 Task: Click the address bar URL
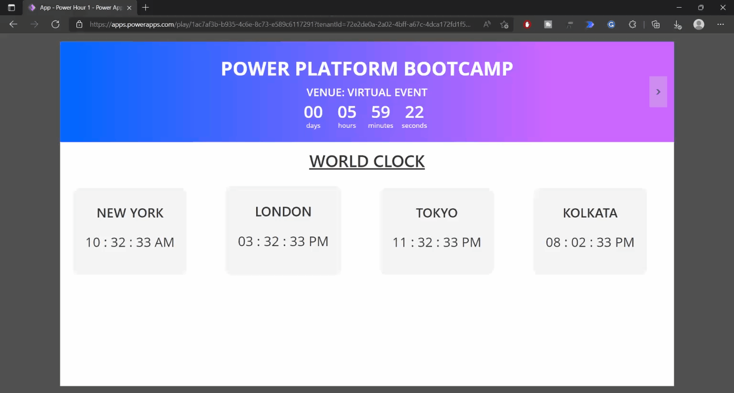[280, 24]
